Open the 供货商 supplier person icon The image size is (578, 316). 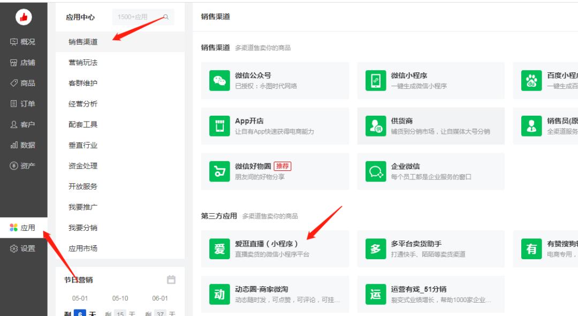point(375,126)
